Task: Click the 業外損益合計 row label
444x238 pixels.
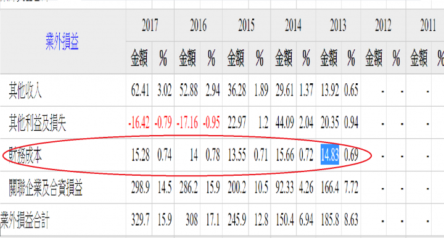Action: (25, 220)
